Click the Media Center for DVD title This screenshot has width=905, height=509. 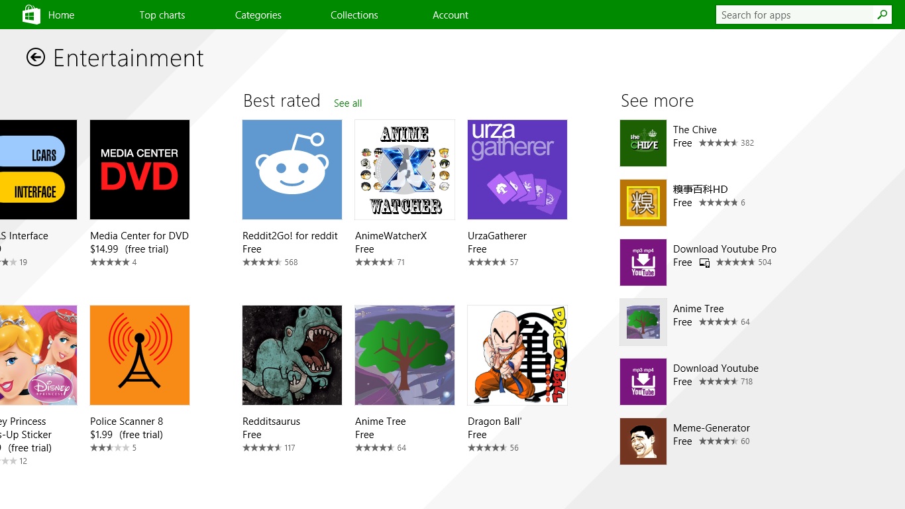(139, 236)
